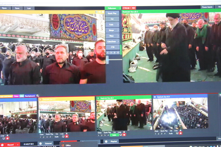The height and width of the screenshot is (147, 221).
Task: Click red settings icon on leftmost crowd input
Action: 8,138
